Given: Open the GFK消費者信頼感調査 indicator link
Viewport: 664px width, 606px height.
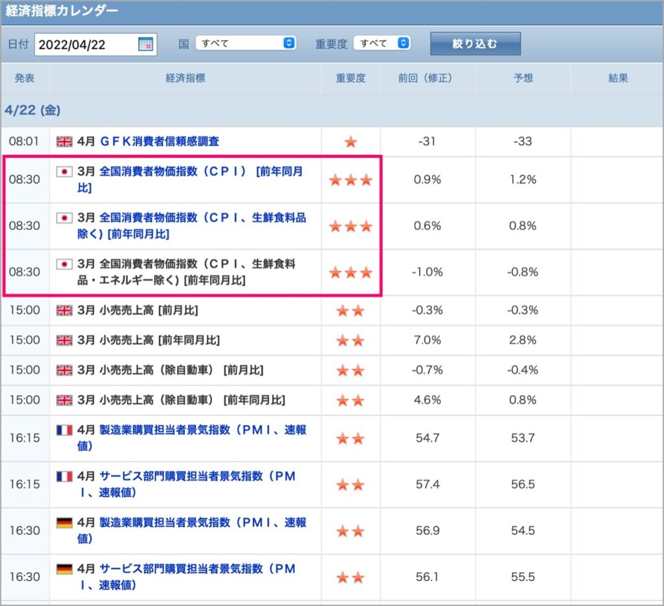Looking at the screenshot, I should point(160,141).
